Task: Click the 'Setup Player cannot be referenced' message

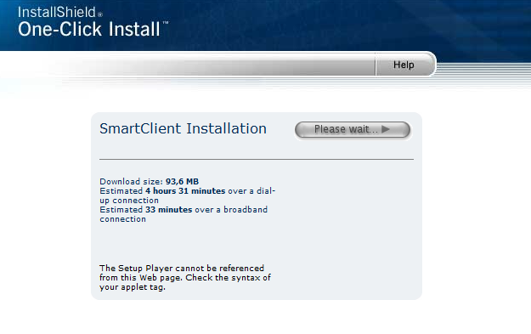Action: point(185,277)
